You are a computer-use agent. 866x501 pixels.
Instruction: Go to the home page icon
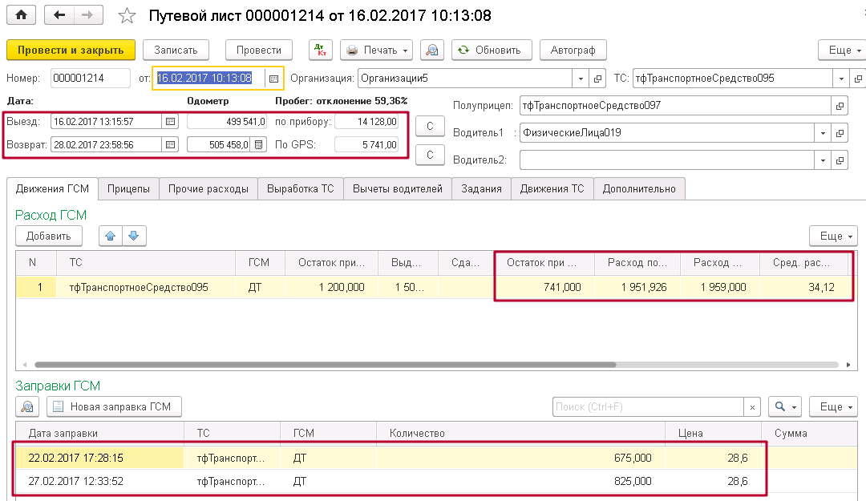(21, 15)
